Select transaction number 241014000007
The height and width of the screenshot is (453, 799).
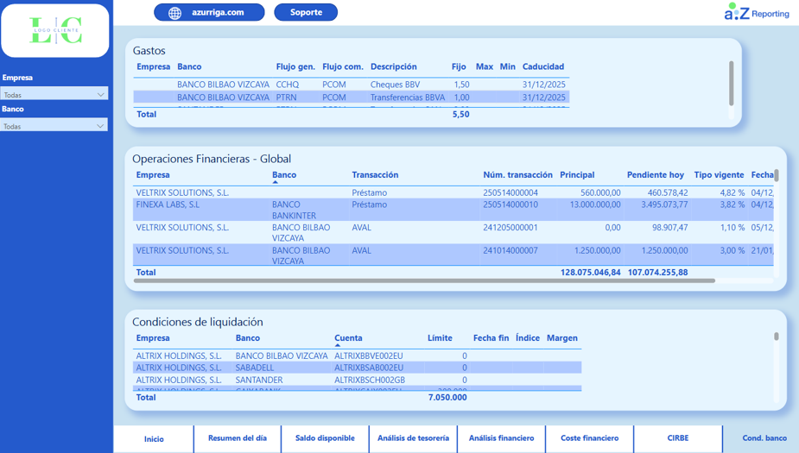point(510,250)
